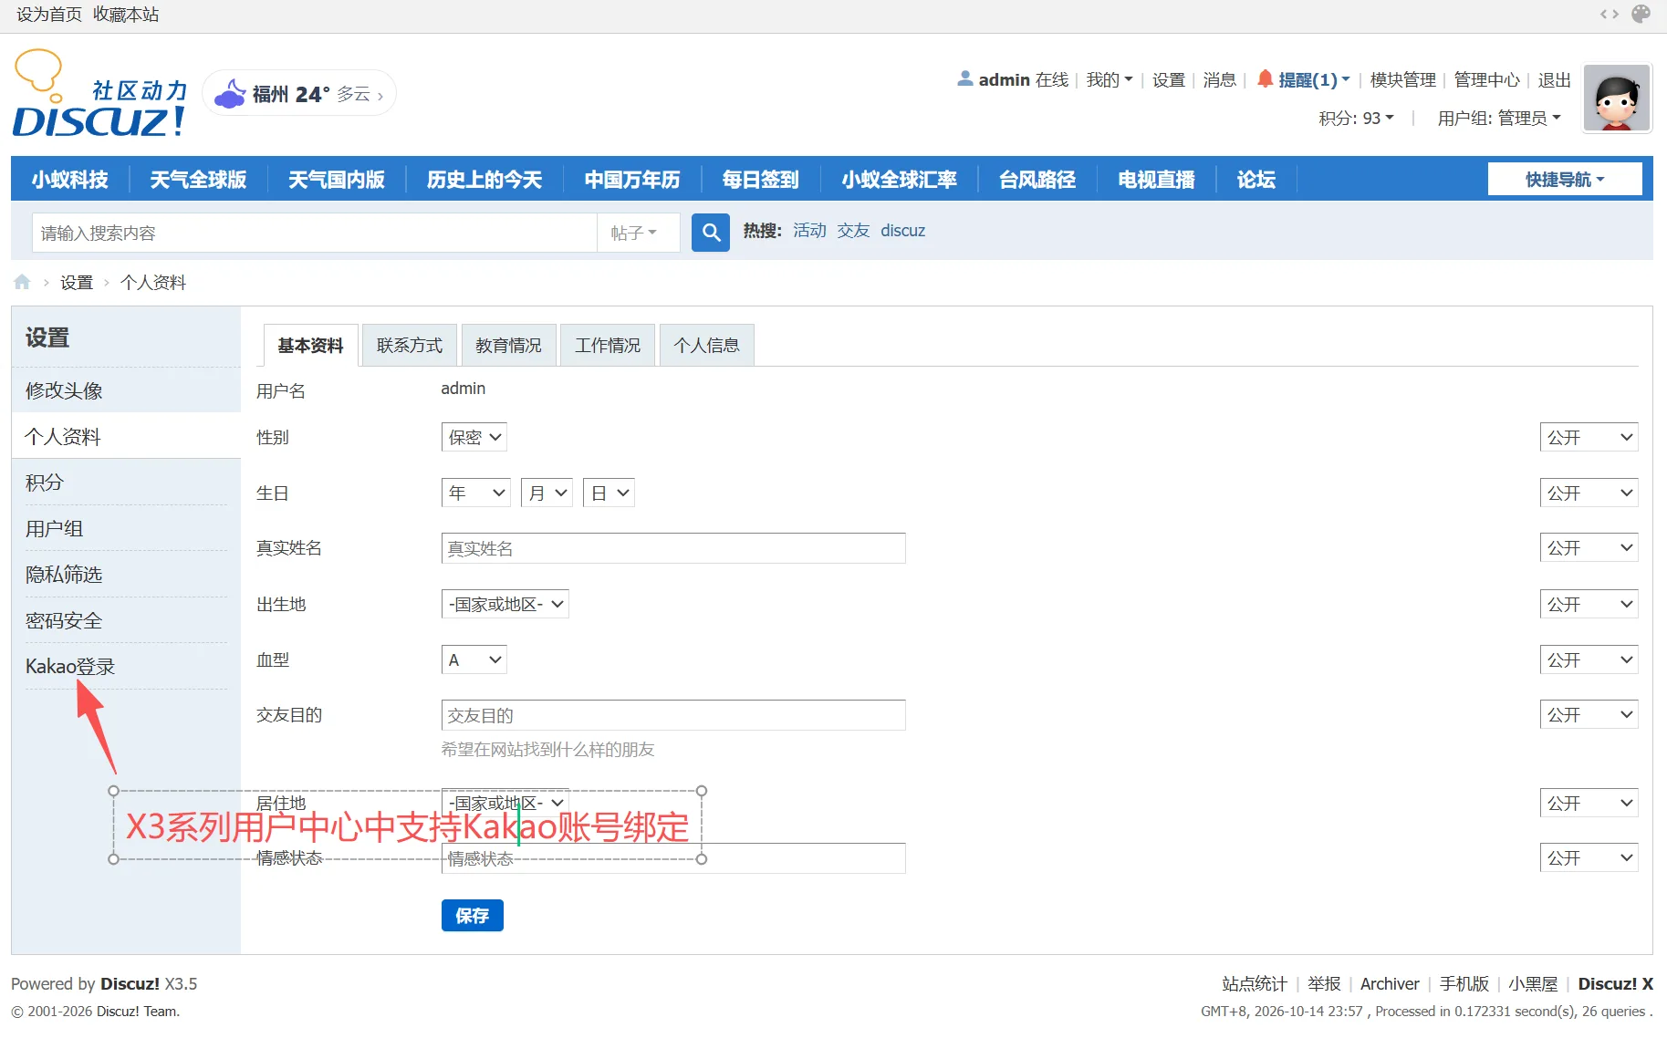Viewport: 1667px width, 1059px height.
Task: Expand the 我的 menu
Action: coord(1109,79)
